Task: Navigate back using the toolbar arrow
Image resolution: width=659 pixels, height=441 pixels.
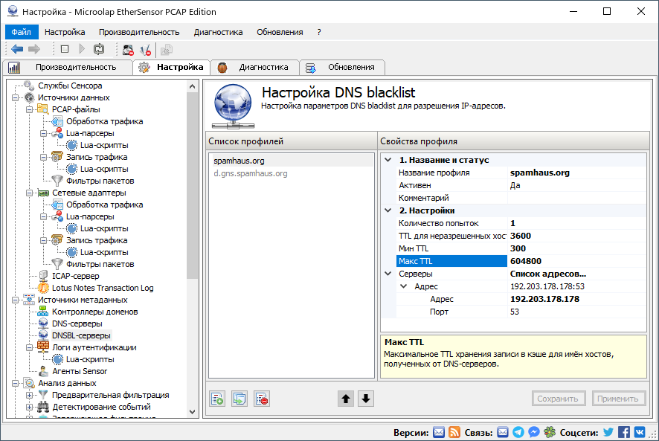Action: tap(17, 49)
